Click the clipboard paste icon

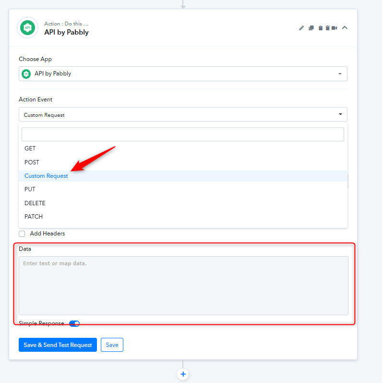320,28
